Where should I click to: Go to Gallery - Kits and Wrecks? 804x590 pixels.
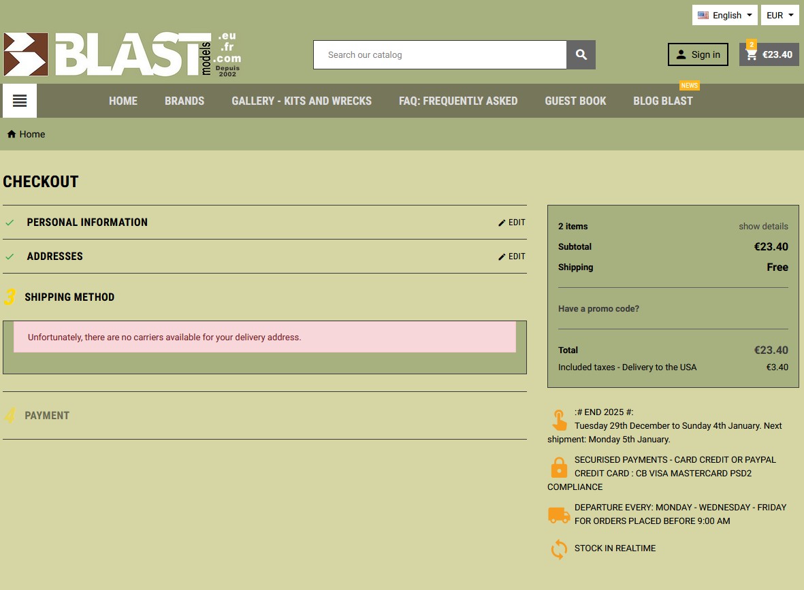[x=302, y=101]
